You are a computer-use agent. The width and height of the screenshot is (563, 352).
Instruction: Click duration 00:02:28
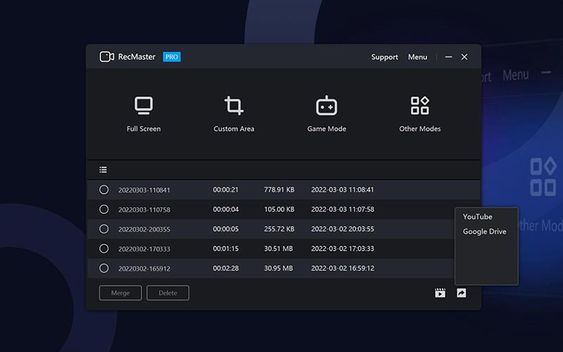point(225,268)
